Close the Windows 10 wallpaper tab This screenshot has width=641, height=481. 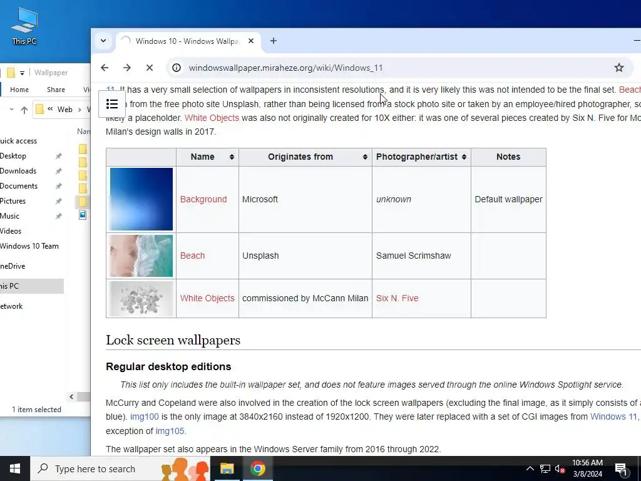point(251,41)
